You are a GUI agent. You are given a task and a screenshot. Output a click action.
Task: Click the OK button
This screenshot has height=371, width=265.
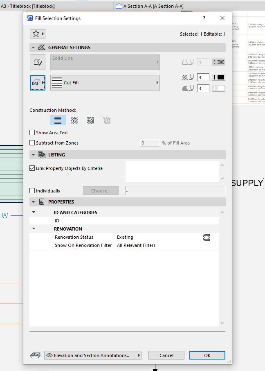(x=207, y=355)
